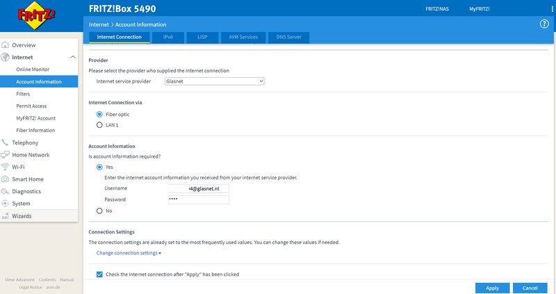The image size is (556, 294).
Task: Open the three-dot menu in header
Action: [552, 9]
